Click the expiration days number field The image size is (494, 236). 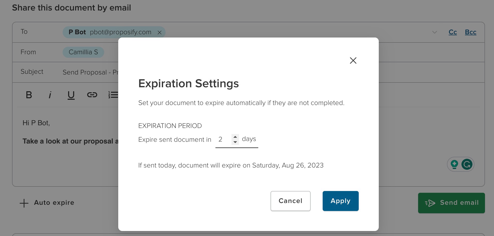click(x=223, y=139)
